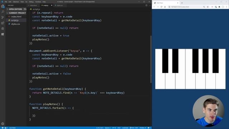
Task: Click the editor vertical scrollbar
Action: 151,59
